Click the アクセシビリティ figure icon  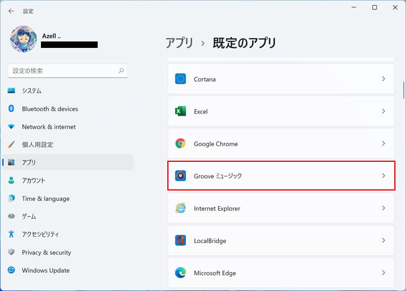click(x=11, y=234)
